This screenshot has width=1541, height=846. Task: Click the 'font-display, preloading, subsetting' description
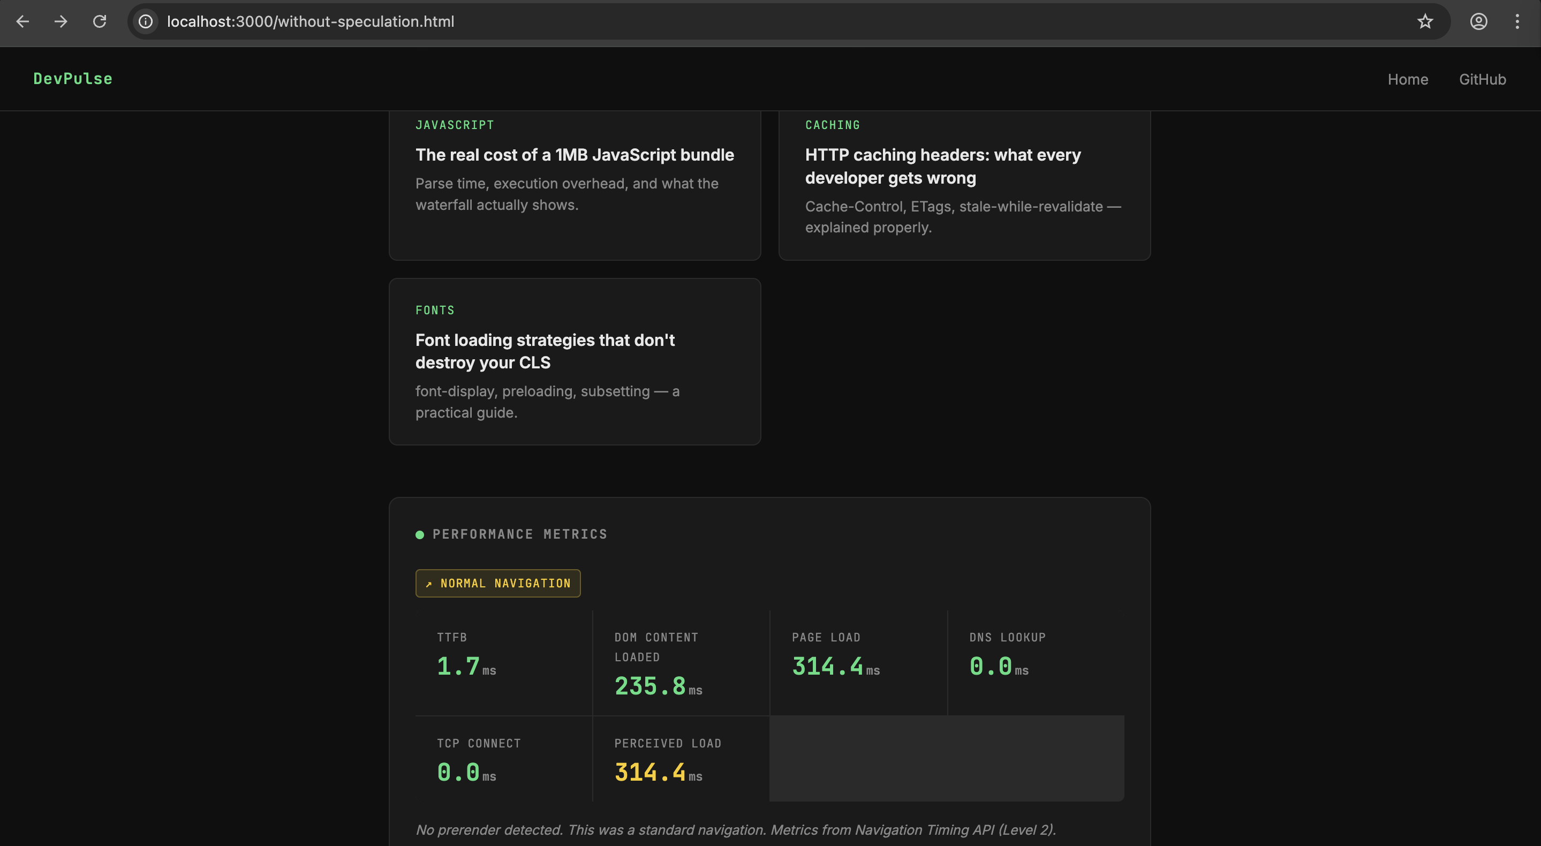[547, 402]
